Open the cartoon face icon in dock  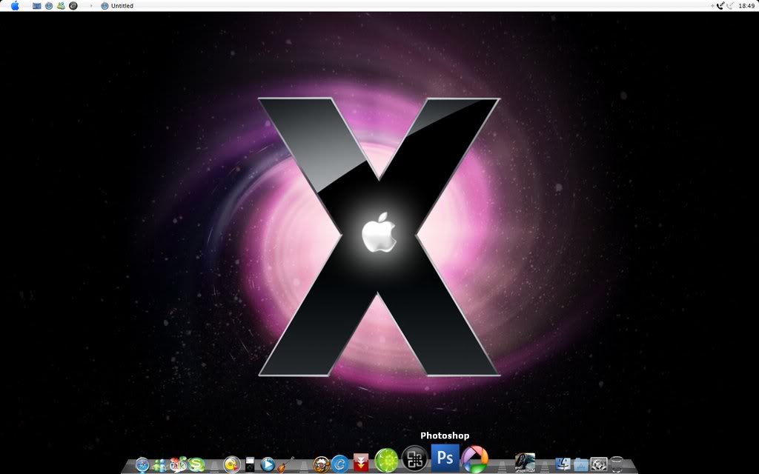click(321, 464)
